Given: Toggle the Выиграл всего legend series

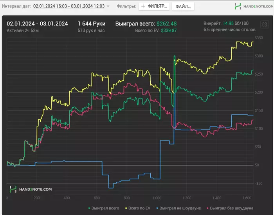Looking at the screenshot, I should (104, 208).
